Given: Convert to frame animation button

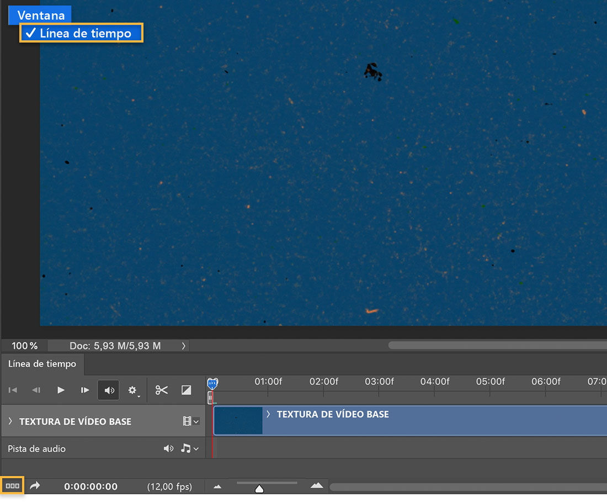Looking at the screenshot, I should click(12, 486).
